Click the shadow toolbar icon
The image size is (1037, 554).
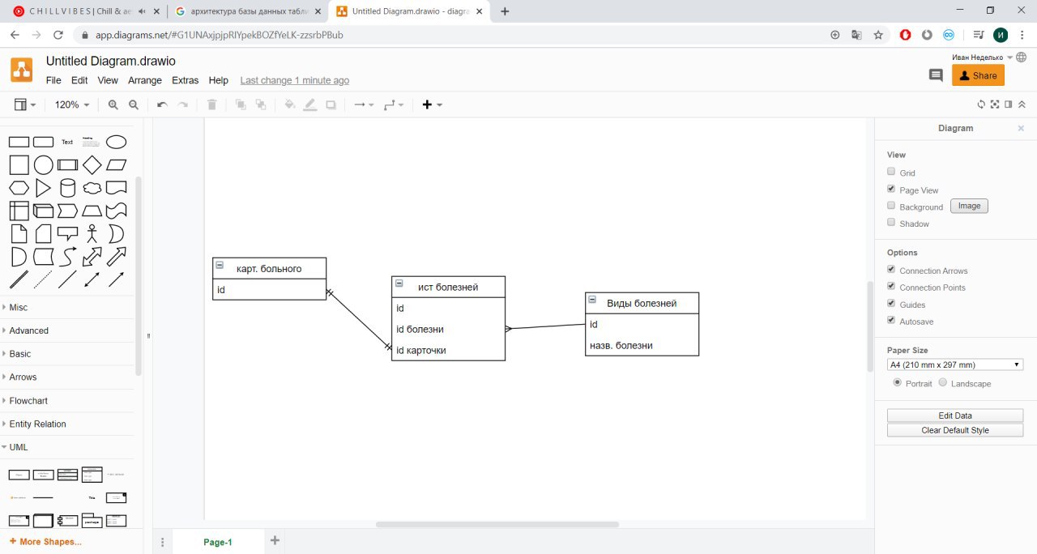pyautogui.click(x=331, y=104)
